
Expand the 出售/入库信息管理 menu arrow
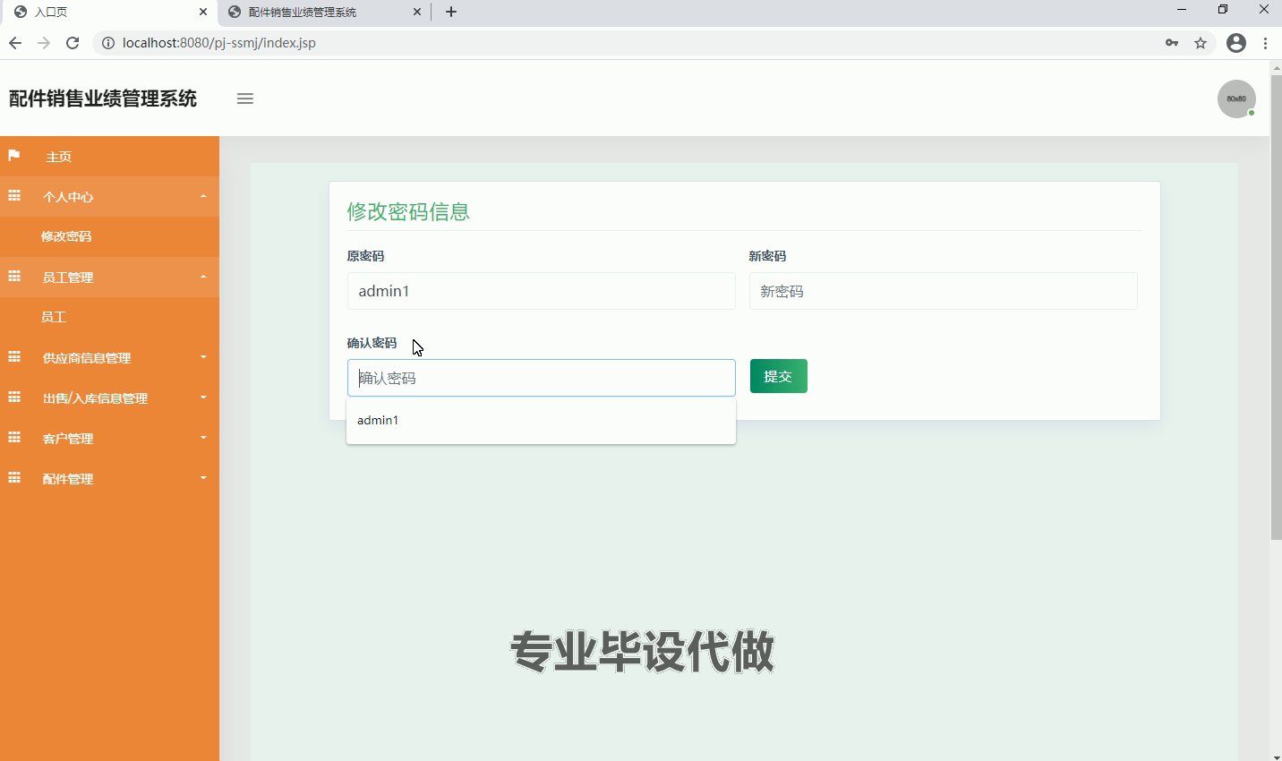pyautogui.click(x=203, y=398)
